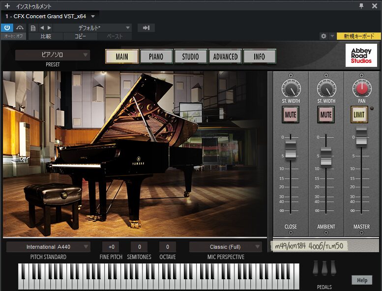This screenshot has width=382, height=291.
Task: Click screw icon below CLOSE label
Action: coord(291,233)
